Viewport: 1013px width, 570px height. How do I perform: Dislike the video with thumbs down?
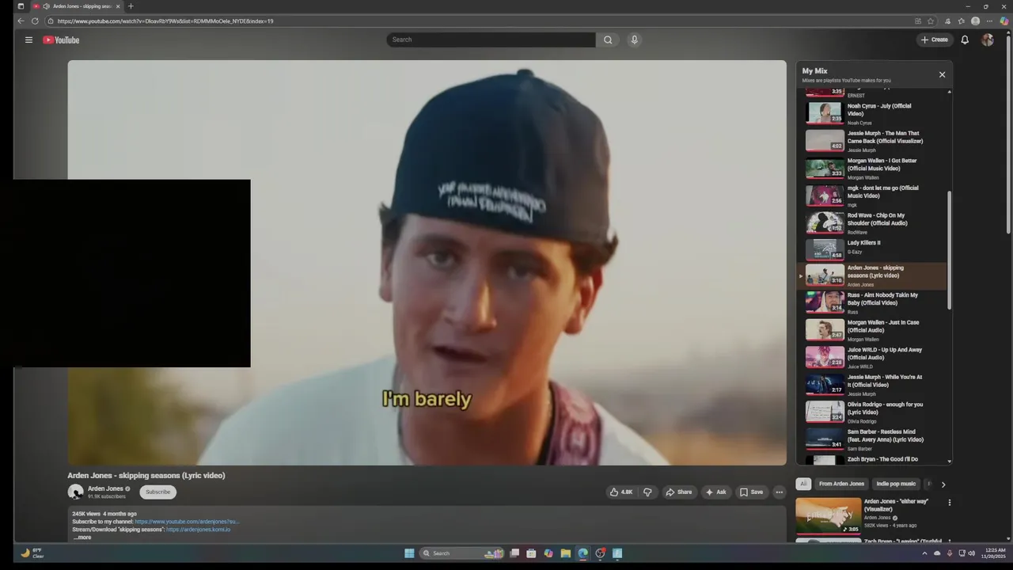[x=647, y=492]
